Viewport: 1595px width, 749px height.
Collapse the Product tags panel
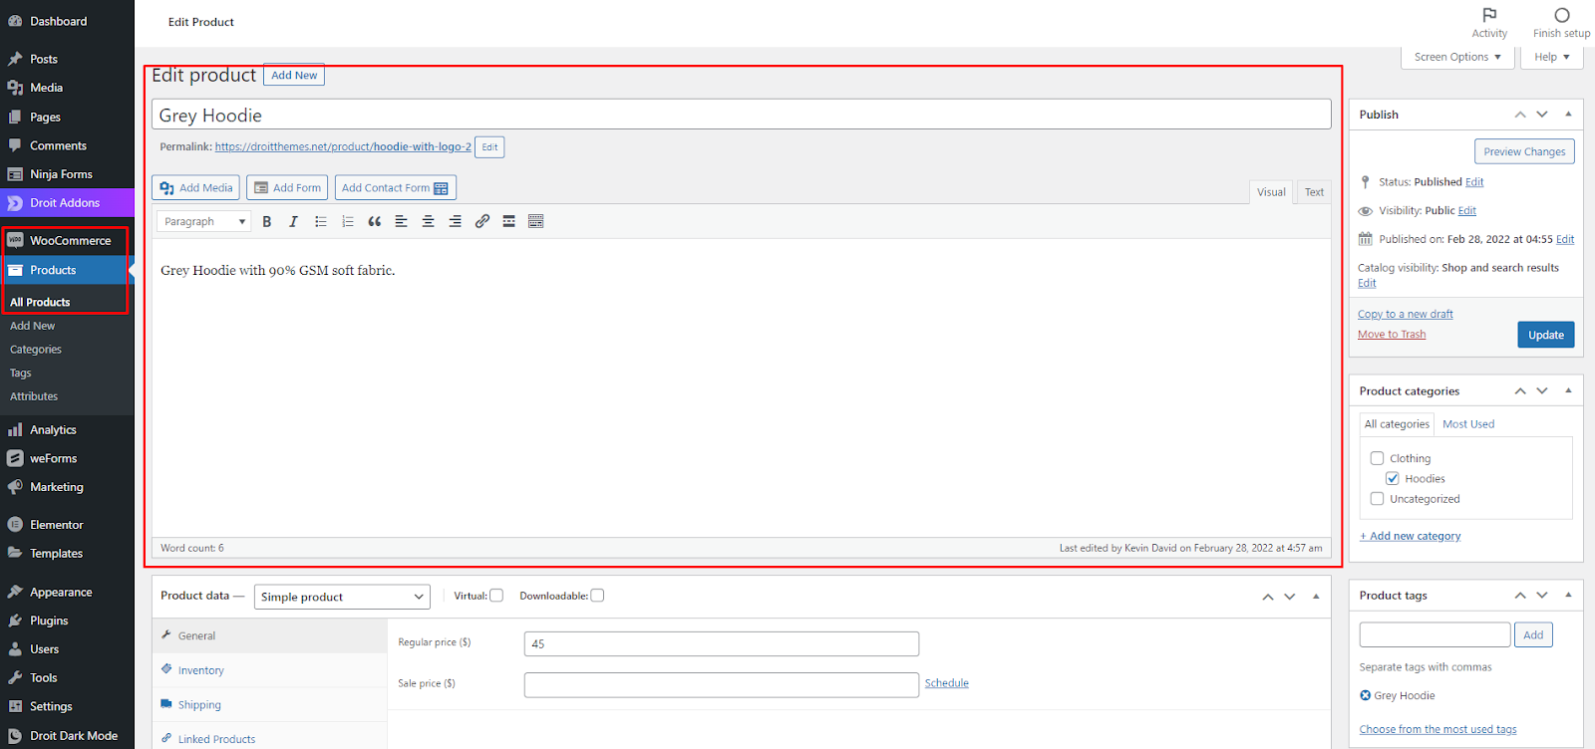(x=1568, y=596)
